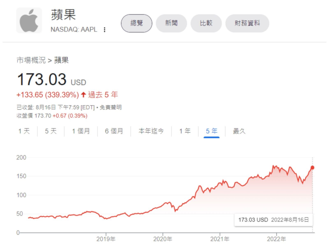Show the 最久 maximum range chart
329x247 pixels.
pyautogui.click(x=239, y=131)
